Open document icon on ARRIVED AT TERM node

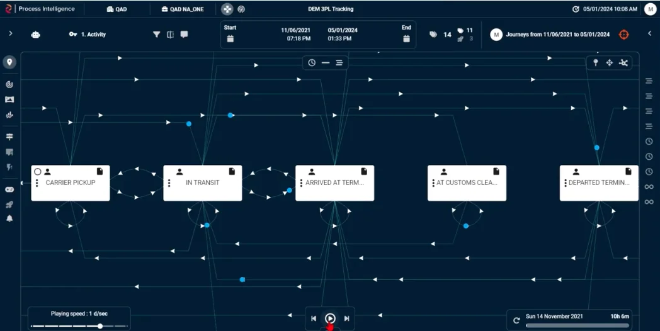(x=364, y=171)
